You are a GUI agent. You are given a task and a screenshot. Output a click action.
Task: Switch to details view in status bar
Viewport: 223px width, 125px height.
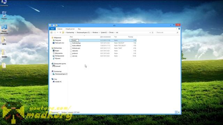pos(176,112)
